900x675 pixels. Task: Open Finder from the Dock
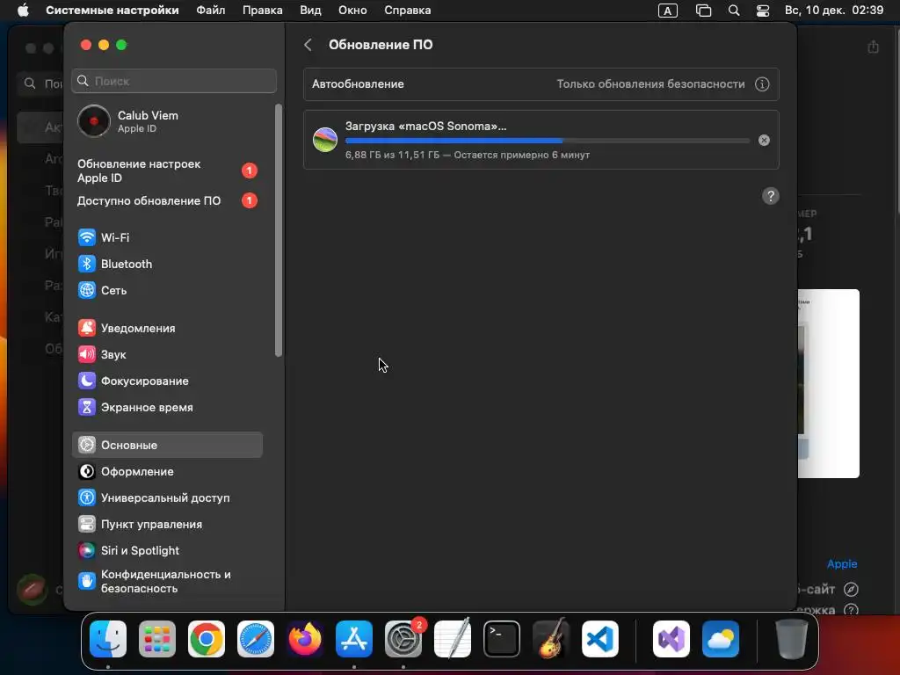tap(108, 639)
